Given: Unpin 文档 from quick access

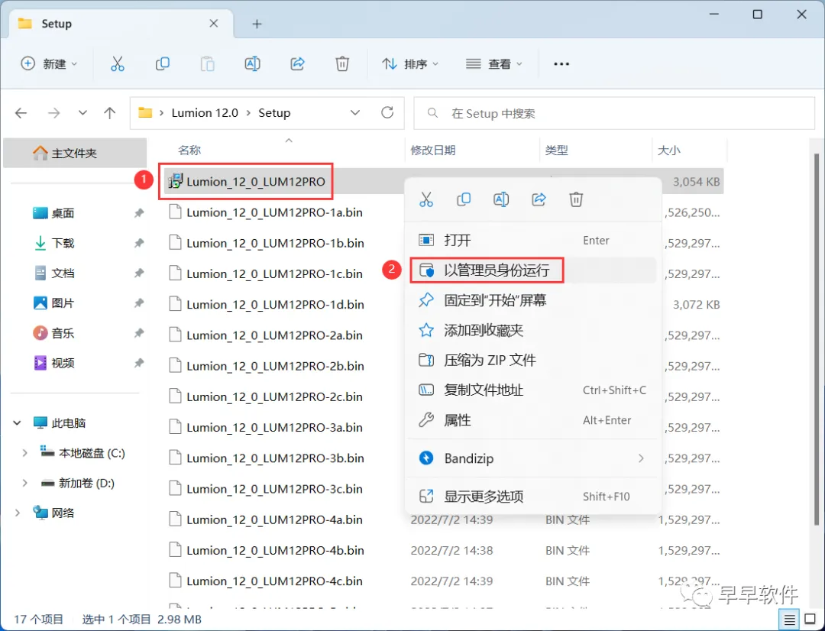Looking at the screenshot, I should coord(139,273).
